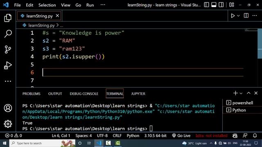Image resolution: width=262 pixels, height=147 pixels.
Task: Expand the breadcrumb ellipsis after learnString.py
Action: click(61, 25)
